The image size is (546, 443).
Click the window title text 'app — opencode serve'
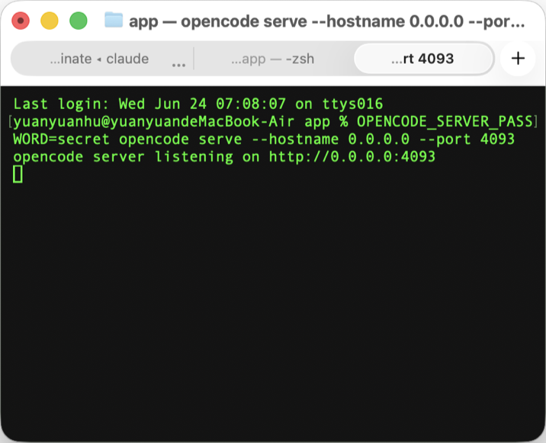[218, 21]
